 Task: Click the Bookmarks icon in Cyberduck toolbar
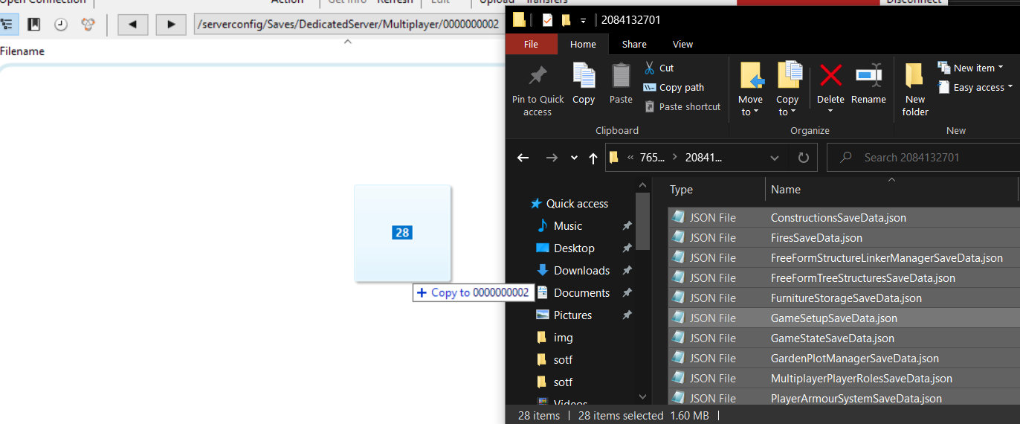(33, 25)
